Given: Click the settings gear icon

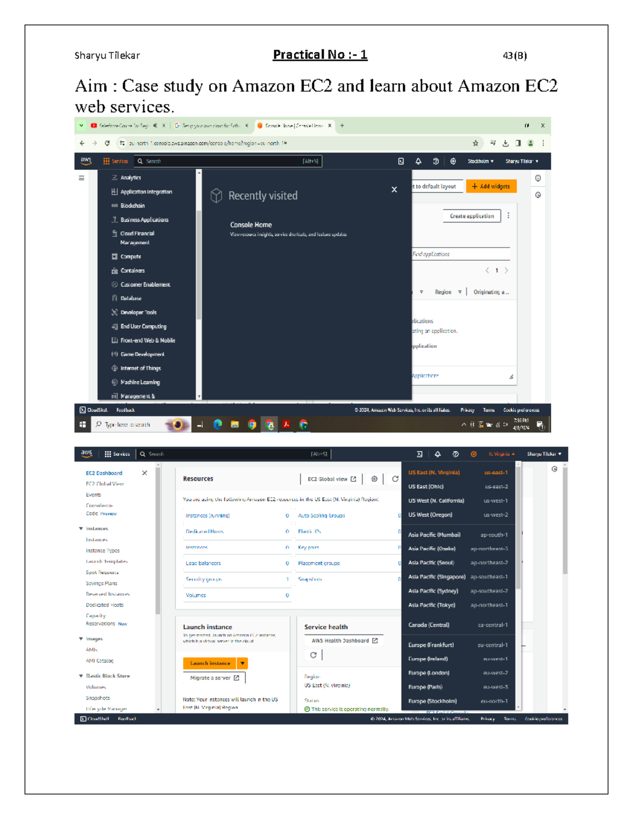Looking at the screenshot, I should pos(453,161).
